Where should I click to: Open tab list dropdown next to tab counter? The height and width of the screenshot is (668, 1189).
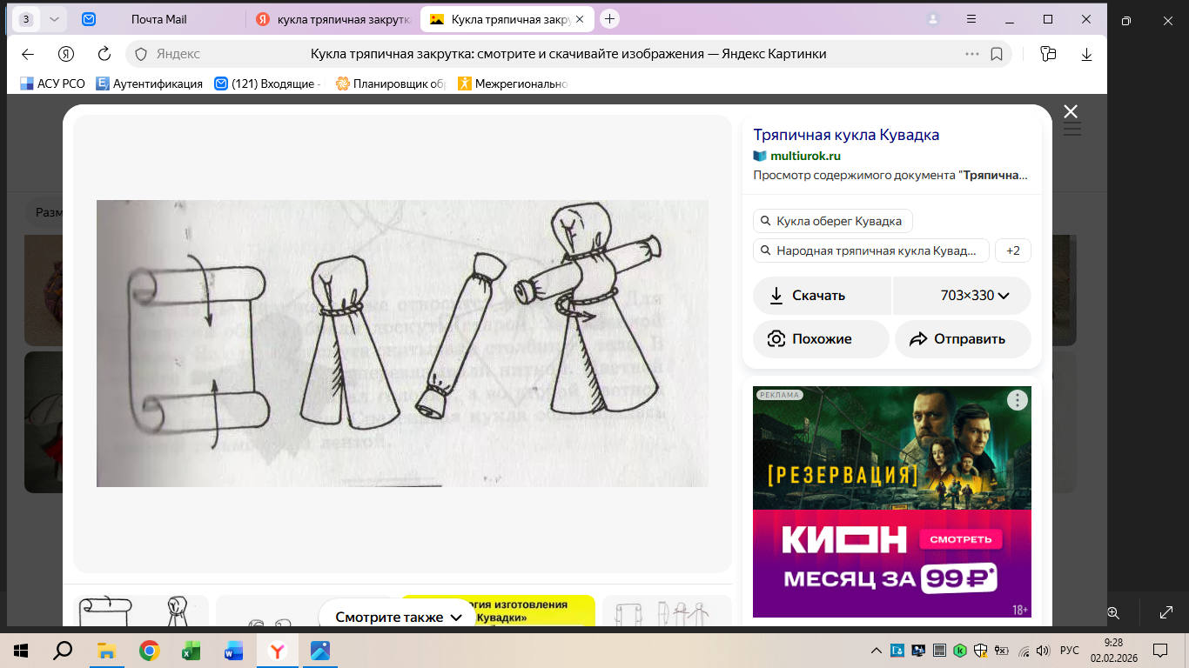pyautogui.click(x=55, y=19)
